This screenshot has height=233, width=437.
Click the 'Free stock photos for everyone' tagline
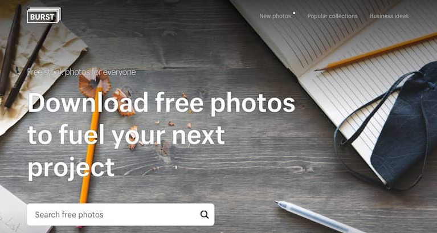81,72
